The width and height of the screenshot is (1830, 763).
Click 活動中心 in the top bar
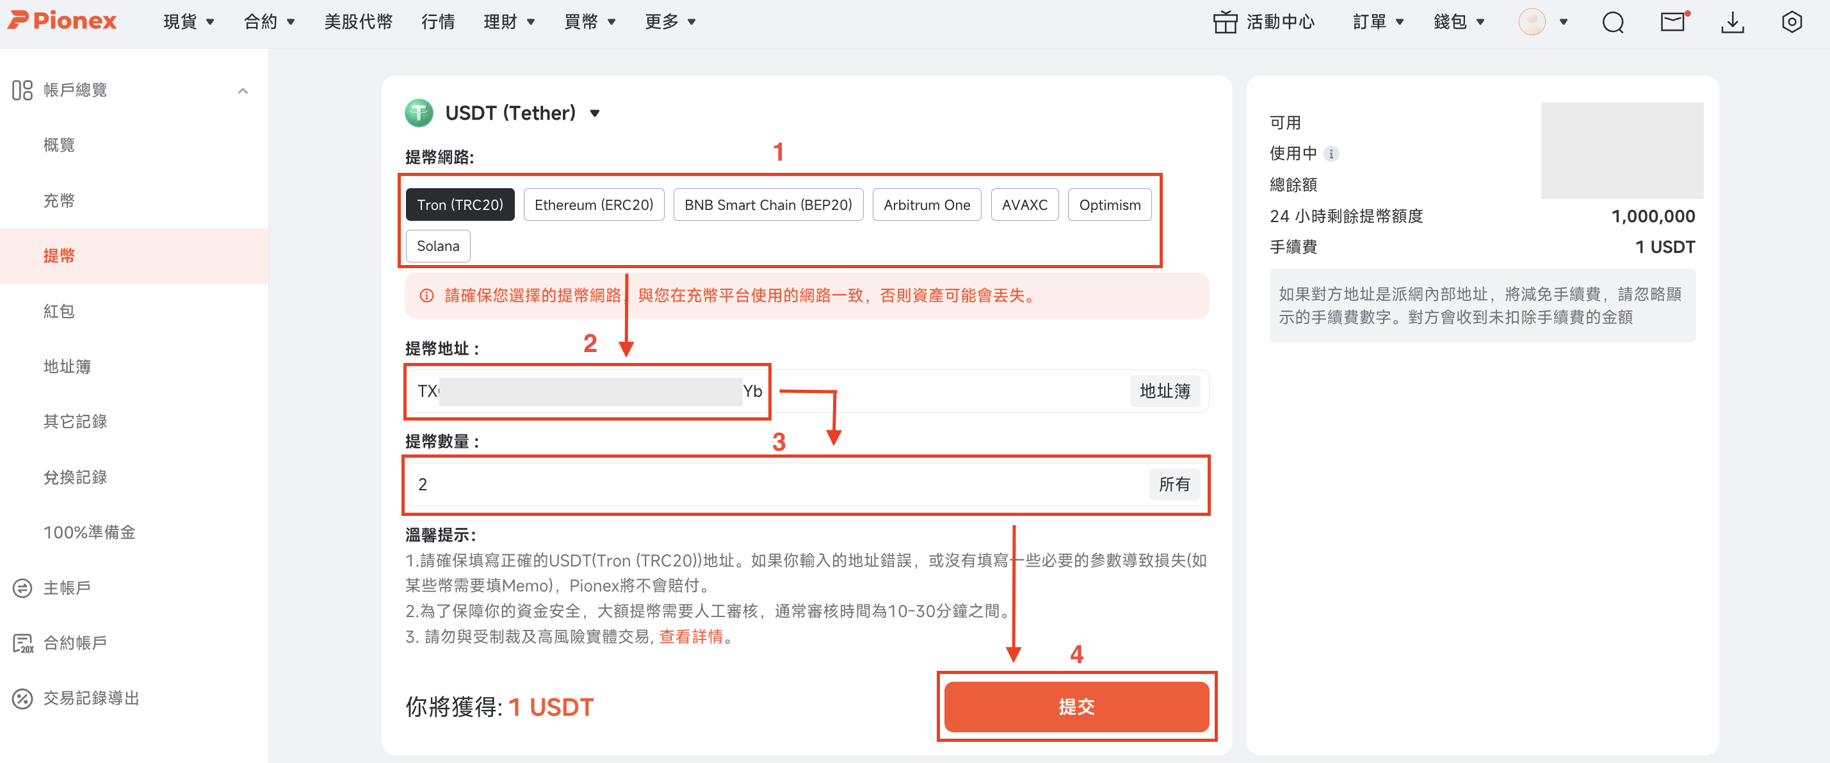click(x=1280, y=22)
